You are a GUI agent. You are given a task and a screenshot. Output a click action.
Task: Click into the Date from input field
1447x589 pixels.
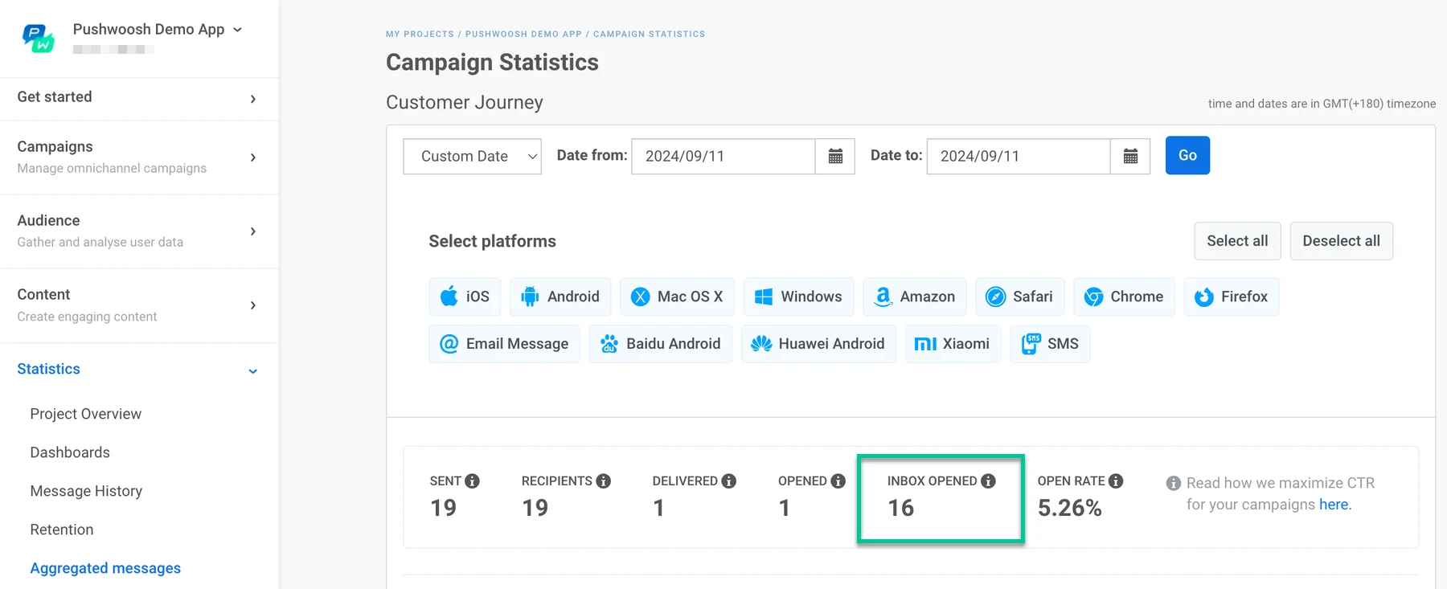[723, 156]
